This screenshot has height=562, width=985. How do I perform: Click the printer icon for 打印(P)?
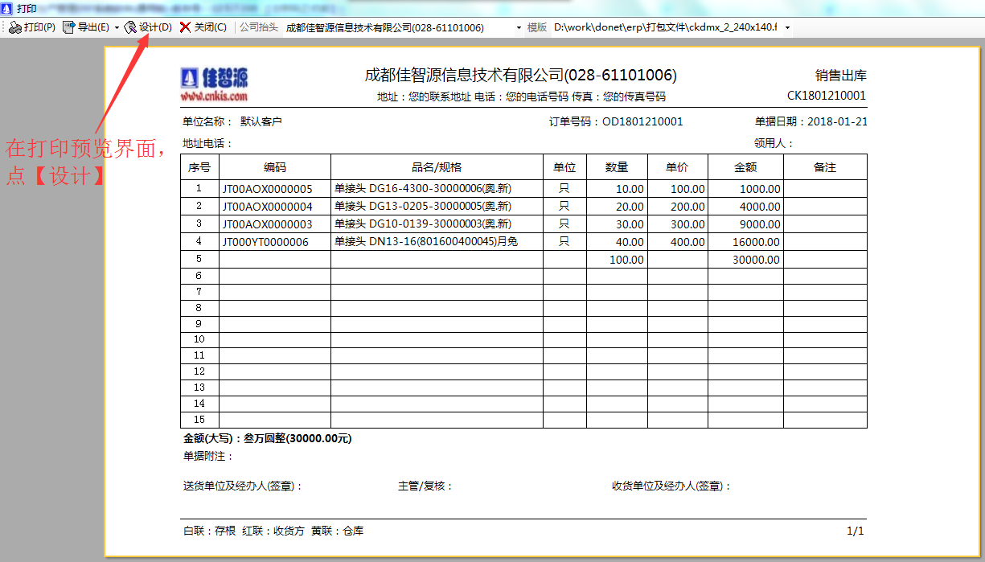click(14, 27)
